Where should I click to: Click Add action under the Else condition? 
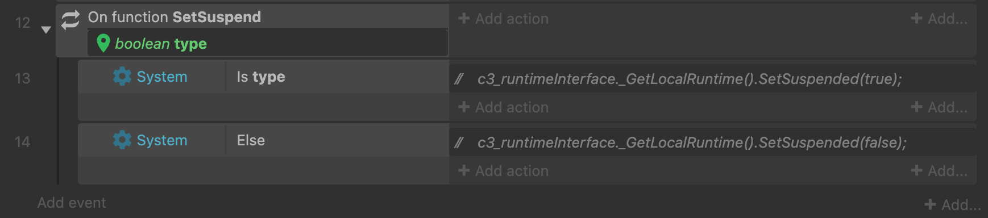coord(504,171)
